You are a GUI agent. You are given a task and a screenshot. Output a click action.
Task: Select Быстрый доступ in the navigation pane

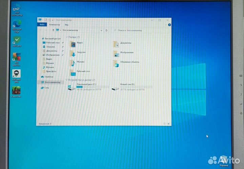tap(51, 38)
